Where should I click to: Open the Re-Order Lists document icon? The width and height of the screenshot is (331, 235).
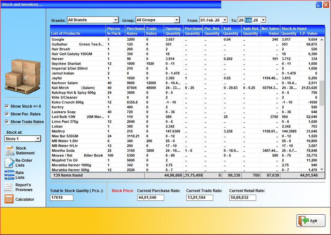click(x=9, y=163)
